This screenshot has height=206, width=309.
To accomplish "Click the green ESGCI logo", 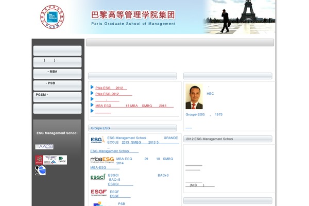I will (98, 177).
